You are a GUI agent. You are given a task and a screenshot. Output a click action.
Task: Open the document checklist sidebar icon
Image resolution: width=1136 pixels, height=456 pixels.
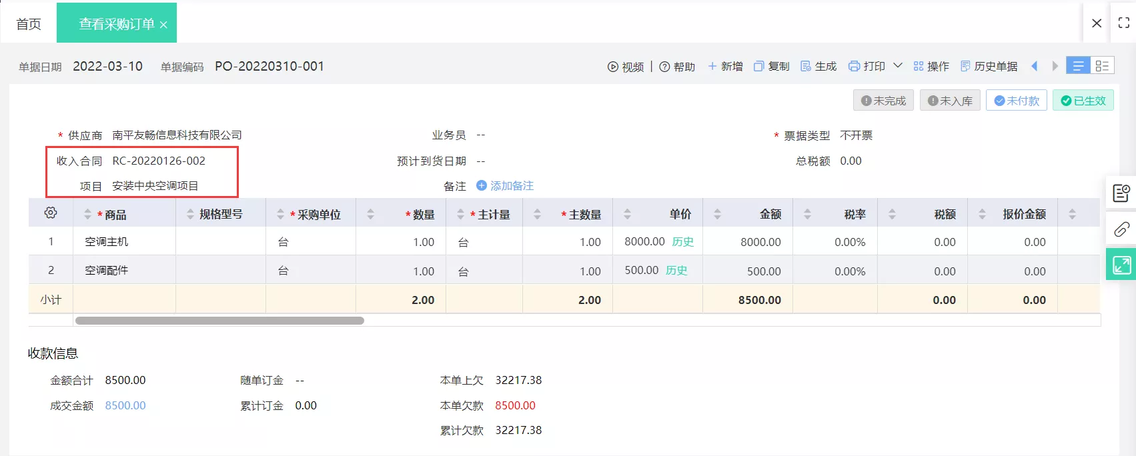(x=1121, y=193)
